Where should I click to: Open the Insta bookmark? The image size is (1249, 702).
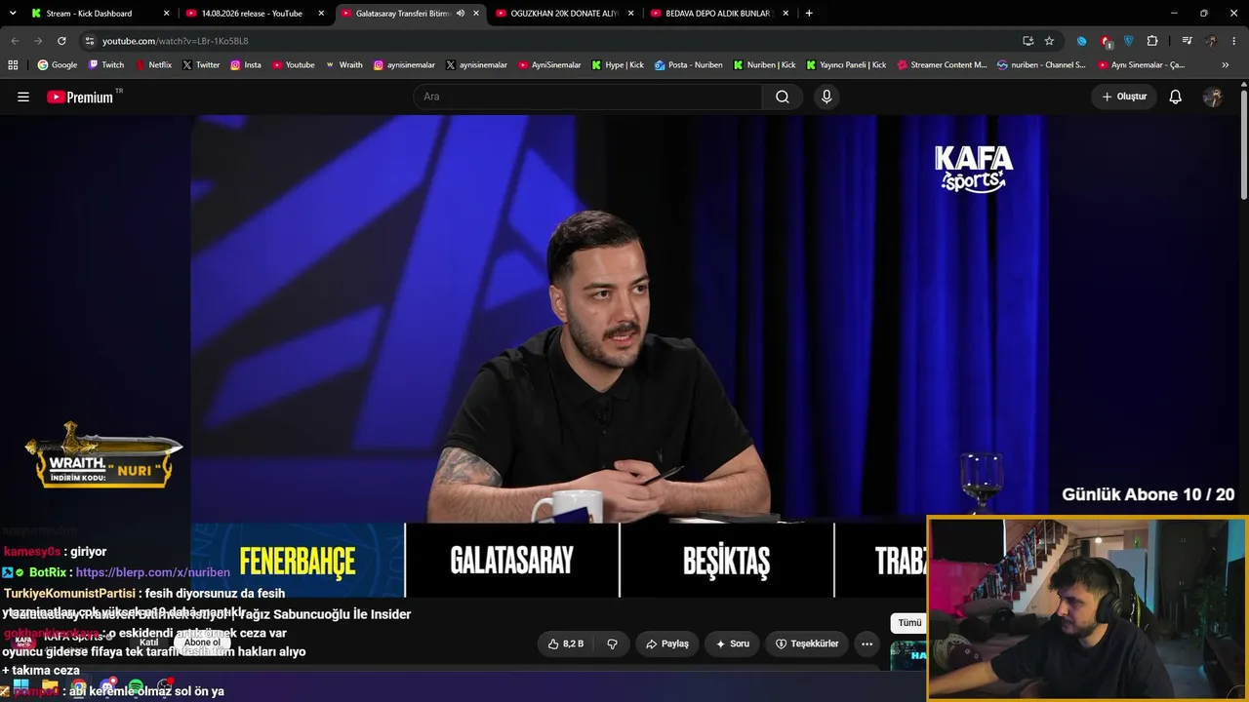coord(246,65)
